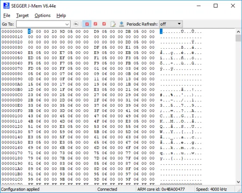Click the scrollbar up arrow
This screenshot has height=193, width=242.
(238, 32)
